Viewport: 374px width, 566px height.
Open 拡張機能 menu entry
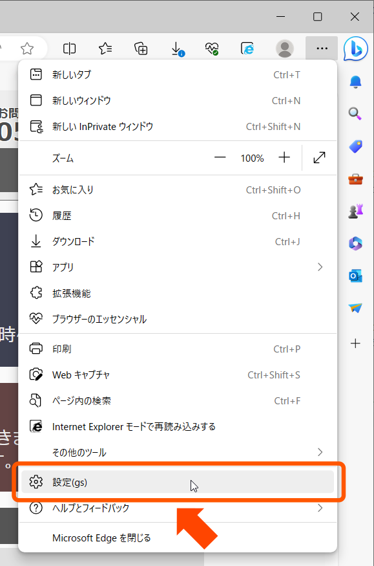(177, 294)
